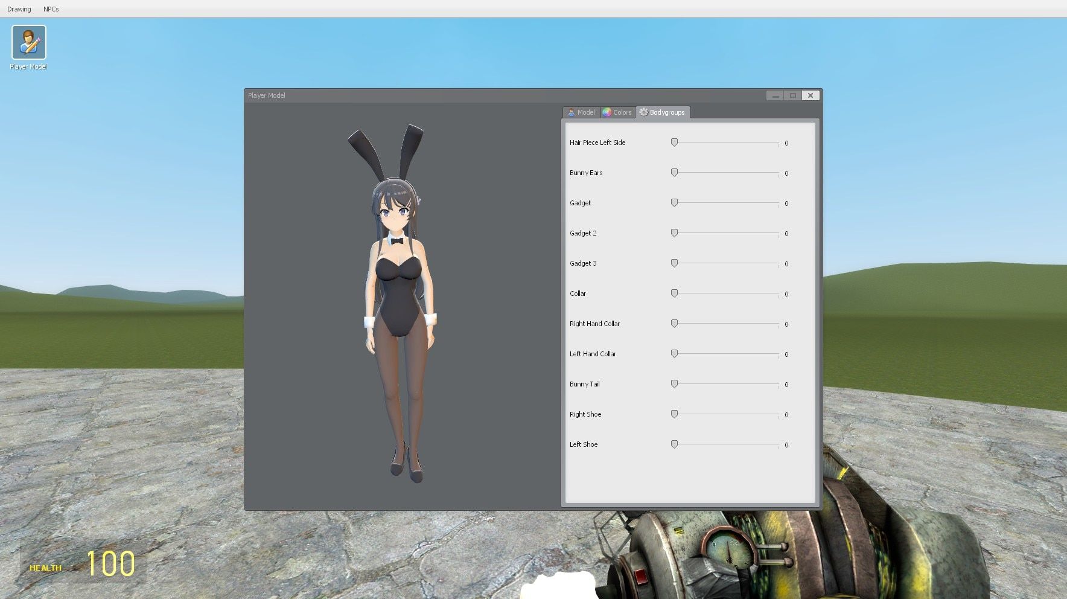Viewport: 1067px width, 599px height.
Task: Close the Player Model window
Action: 811,95
